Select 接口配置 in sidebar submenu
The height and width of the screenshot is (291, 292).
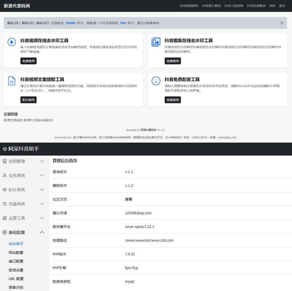(x=16, y=261)
